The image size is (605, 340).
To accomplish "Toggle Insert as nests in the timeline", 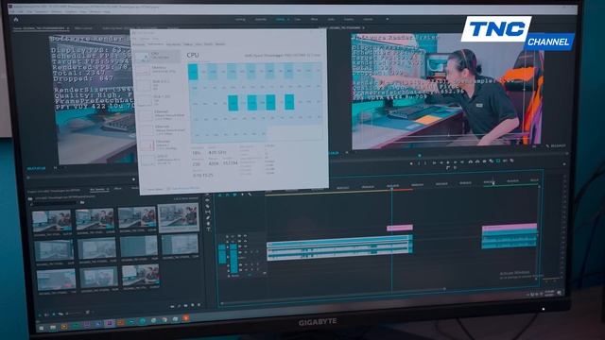I will (x=219, y=195).
